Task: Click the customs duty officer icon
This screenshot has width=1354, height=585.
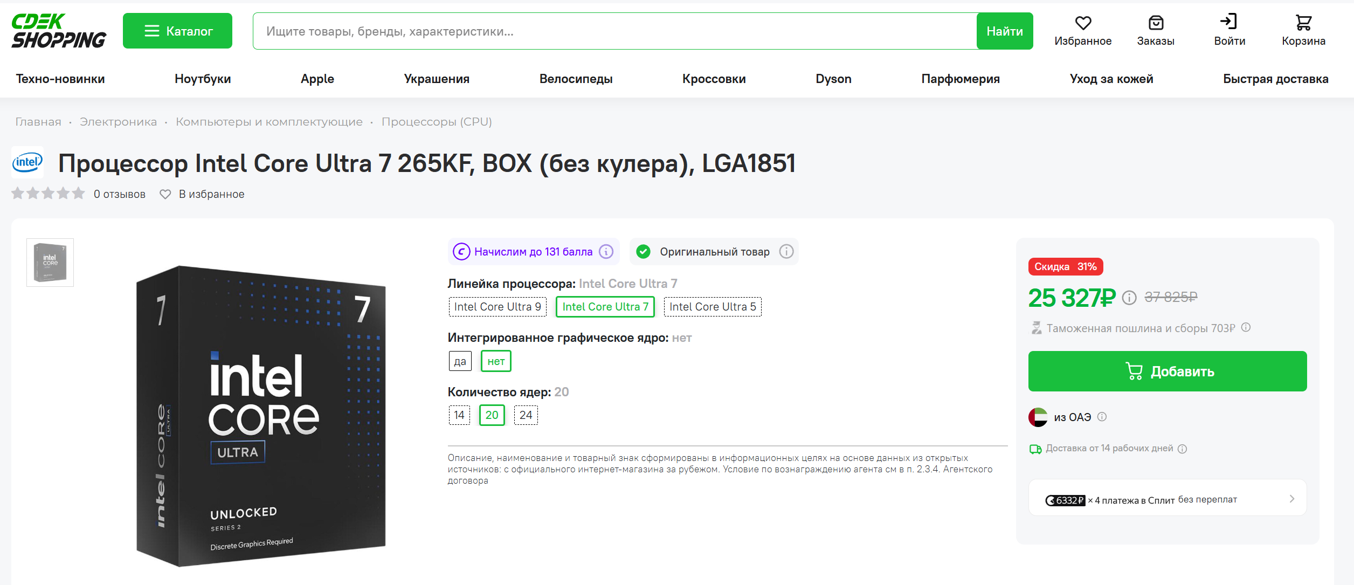Action: [x=1036, y=328]
